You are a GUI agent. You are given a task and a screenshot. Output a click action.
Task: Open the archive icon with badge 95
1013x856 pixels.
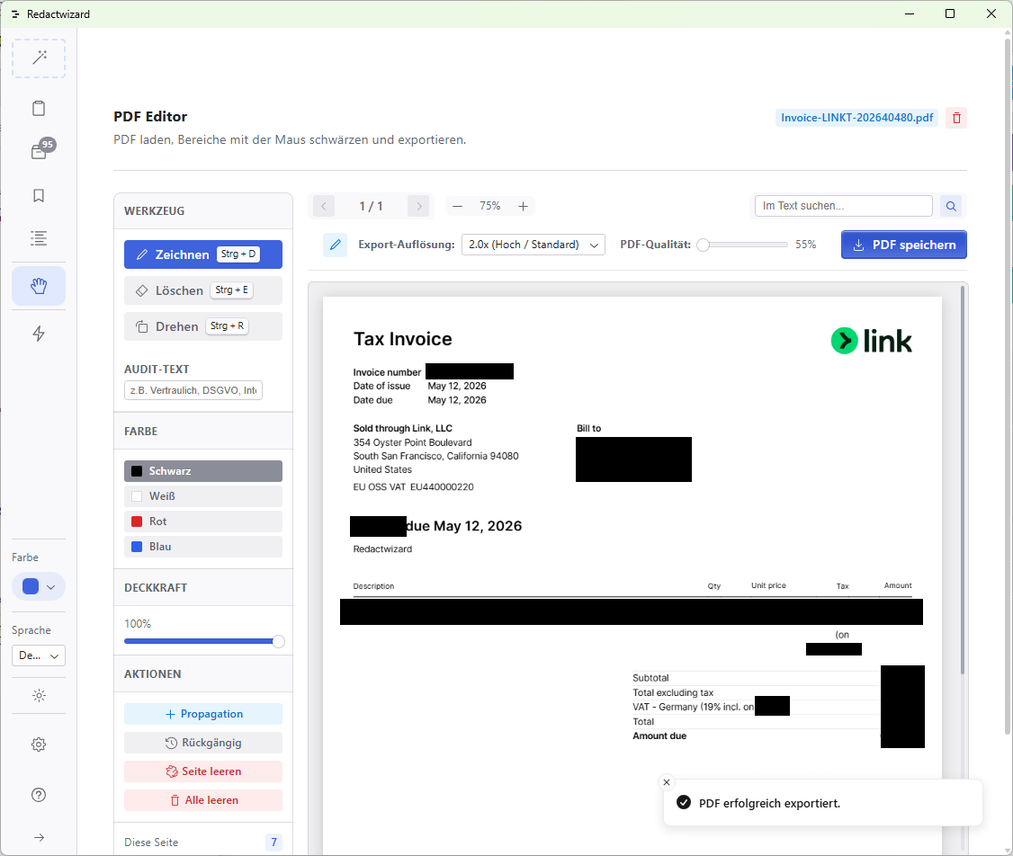[39, 151]
